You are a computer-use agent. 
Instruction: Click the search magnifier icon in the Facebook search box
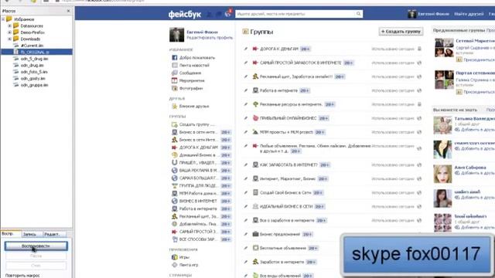point(358,14)
